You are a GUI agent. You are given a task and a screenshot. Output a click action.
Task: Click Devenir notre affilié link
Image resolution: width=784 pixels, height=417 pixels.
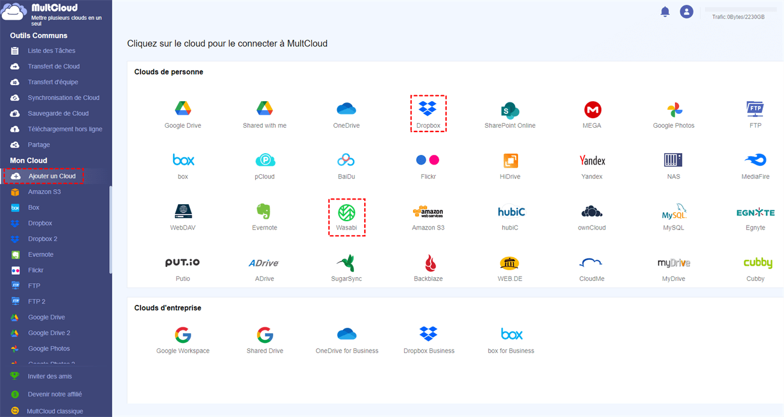[x=55, y=394]
